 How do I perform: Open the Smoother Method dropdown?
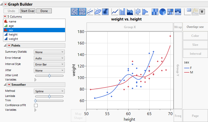[49, 91]
